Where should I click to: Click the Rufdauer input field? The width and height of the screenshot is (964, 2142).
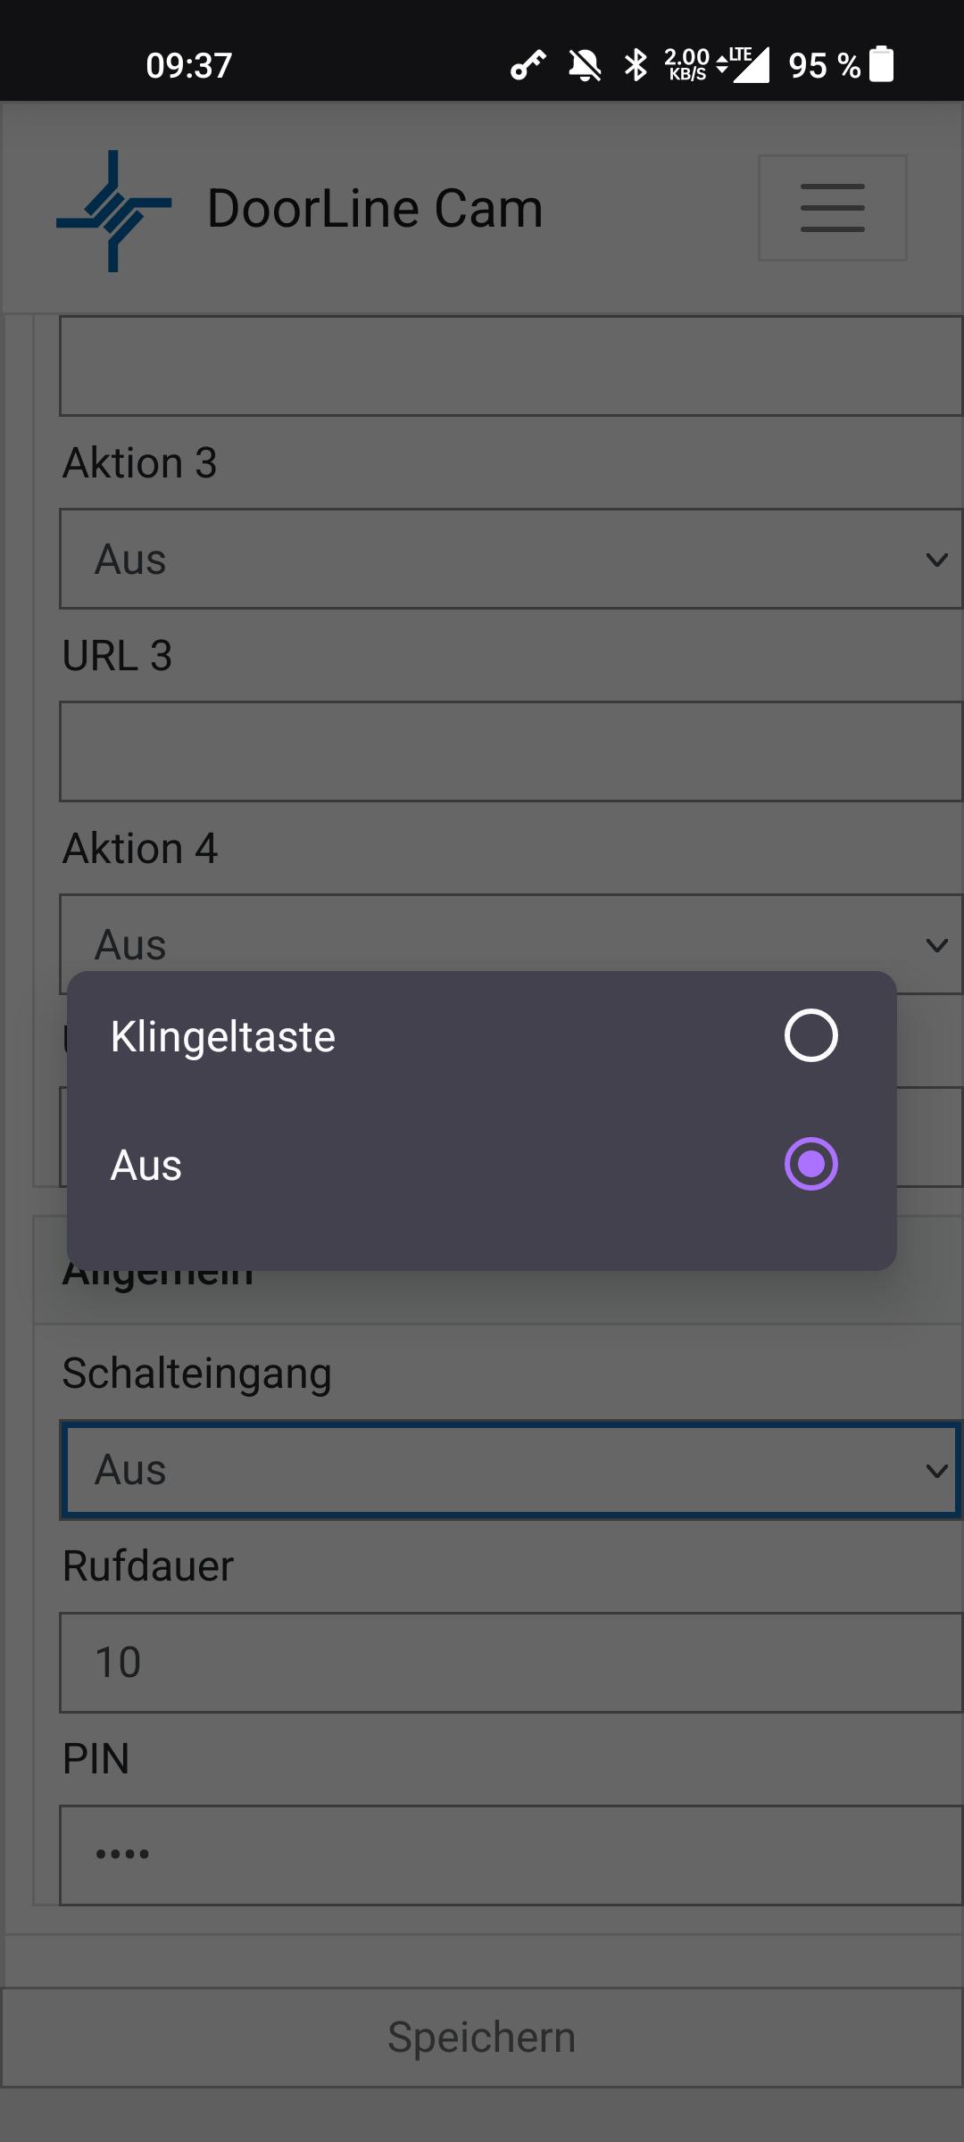[511, 1663]
